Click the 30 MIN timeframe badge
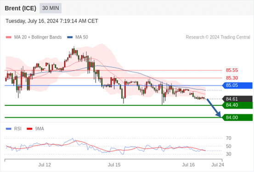The width and height of the screenshot is (254, 172). coord(51,8)
